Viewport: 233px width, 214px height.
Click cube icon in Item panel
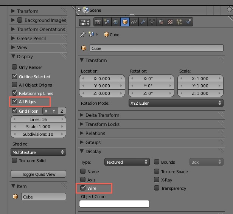tap(15, 197)
